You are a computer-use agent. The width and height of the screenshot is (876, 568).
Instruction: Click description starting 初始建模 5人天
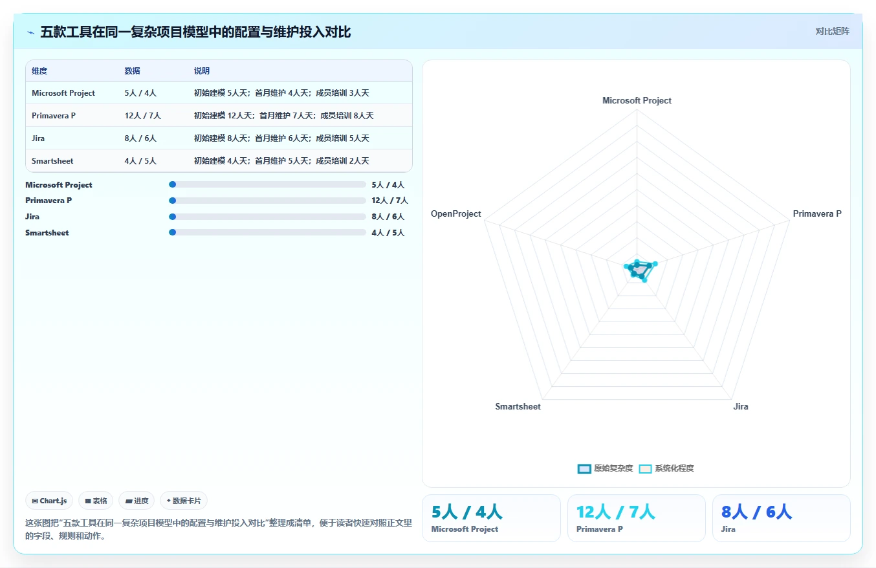pyautogui.click(x=281, y=93)
